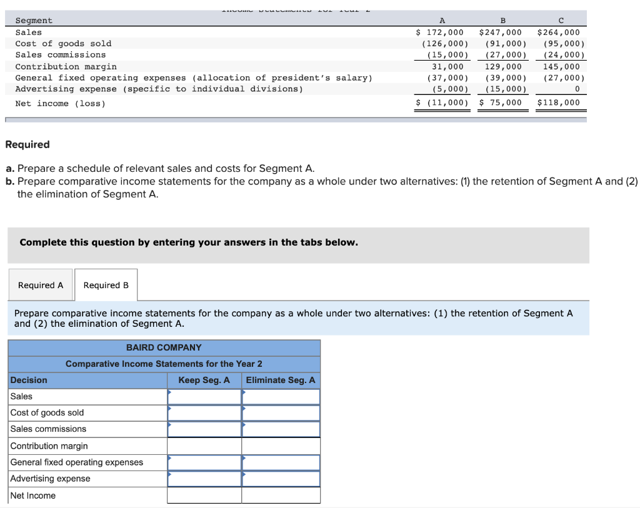Click General fixed operating expenses Eliminate Seg. A cell

tap(281, 463)
